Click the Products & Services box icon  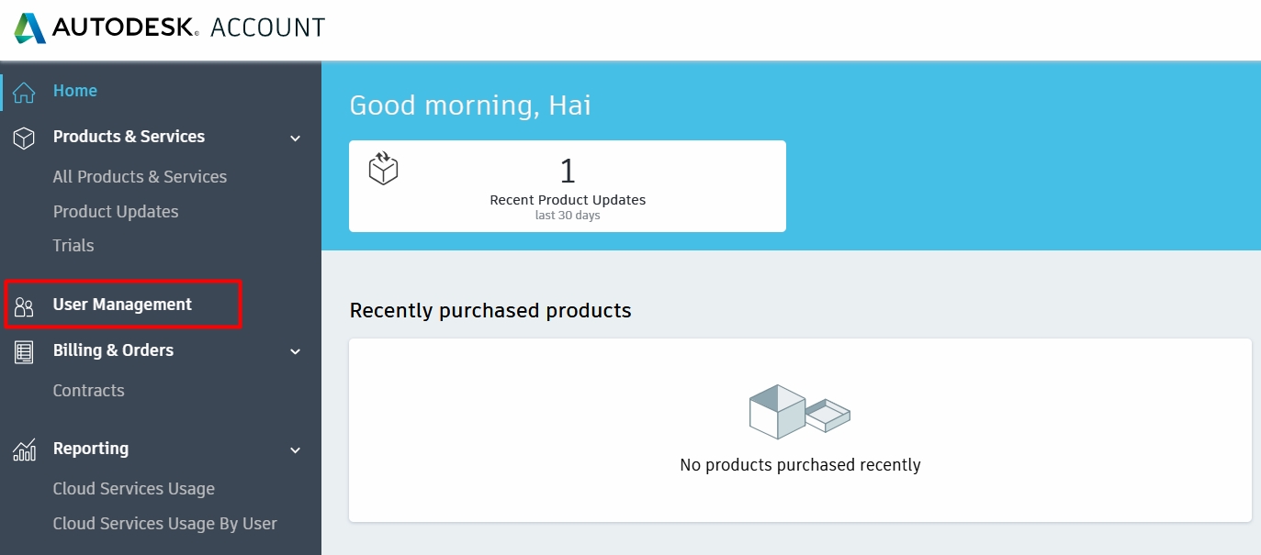(24, 138)
